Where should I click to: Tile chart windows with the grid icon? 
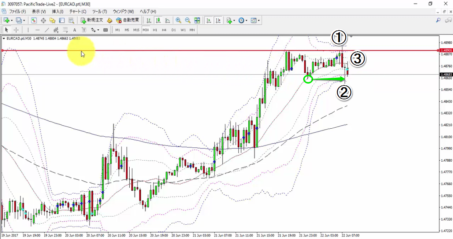pyautogui.click(x=197, y=21)
